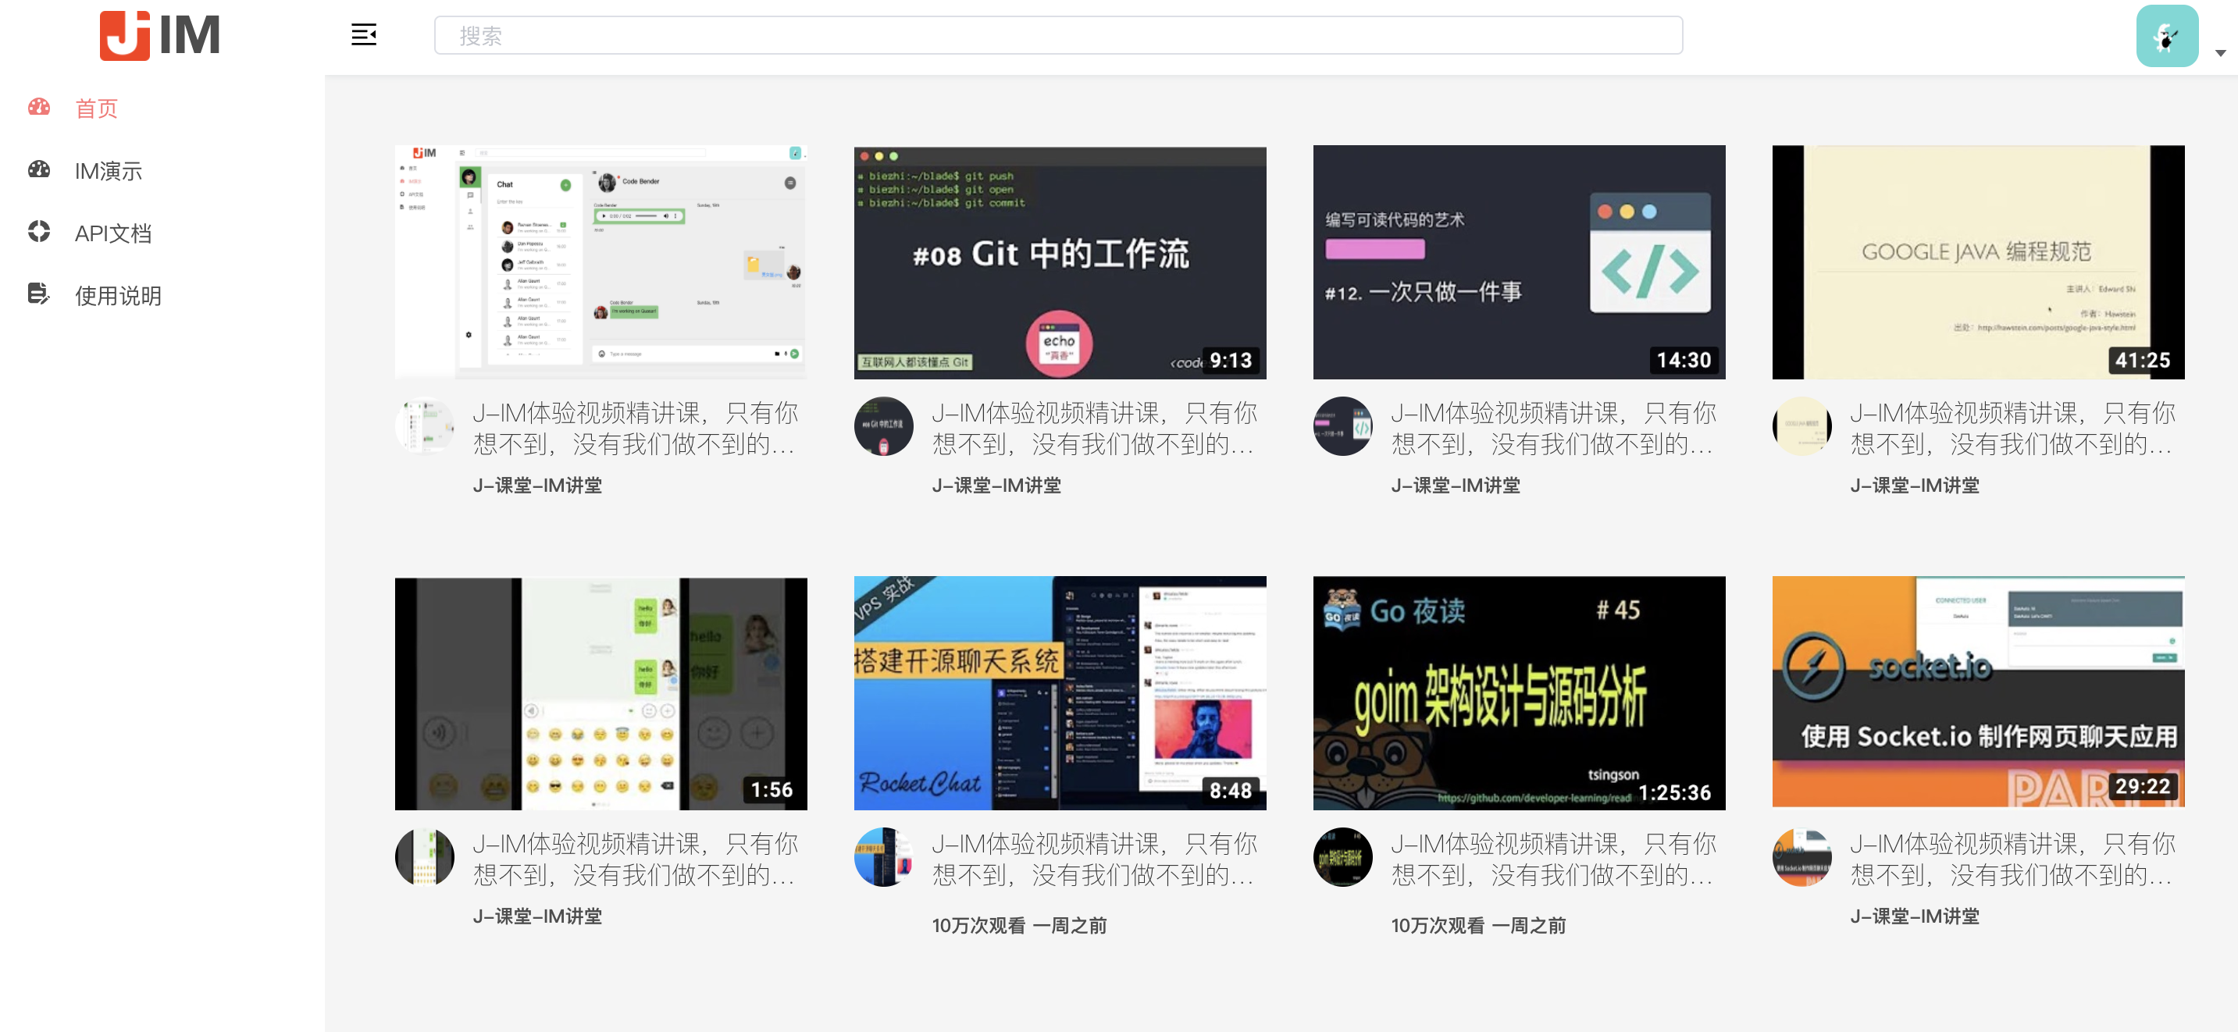Click the API文档 lifebuoy icon
This screenshot has width=2238, height=1032.
(39, 231)
